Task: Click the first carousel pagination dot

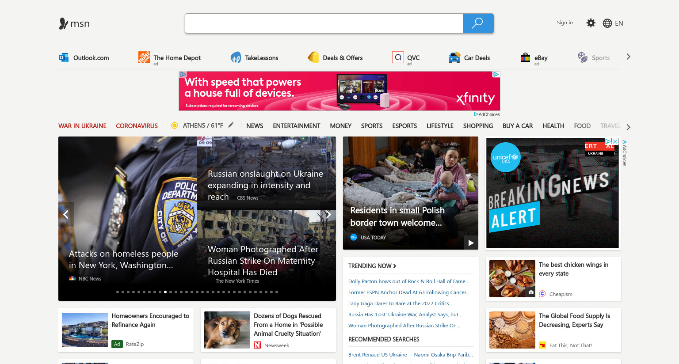Action: [x=118, y=292]
